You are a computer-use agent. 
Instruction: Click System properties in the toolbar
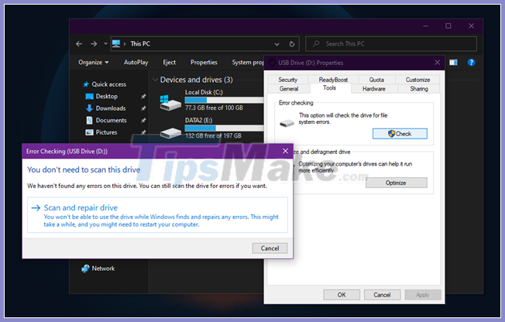pos(248,63)
